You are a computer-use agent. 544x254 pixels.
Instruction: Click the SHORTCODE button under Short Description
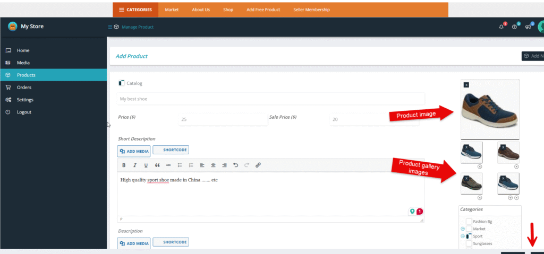171,150
